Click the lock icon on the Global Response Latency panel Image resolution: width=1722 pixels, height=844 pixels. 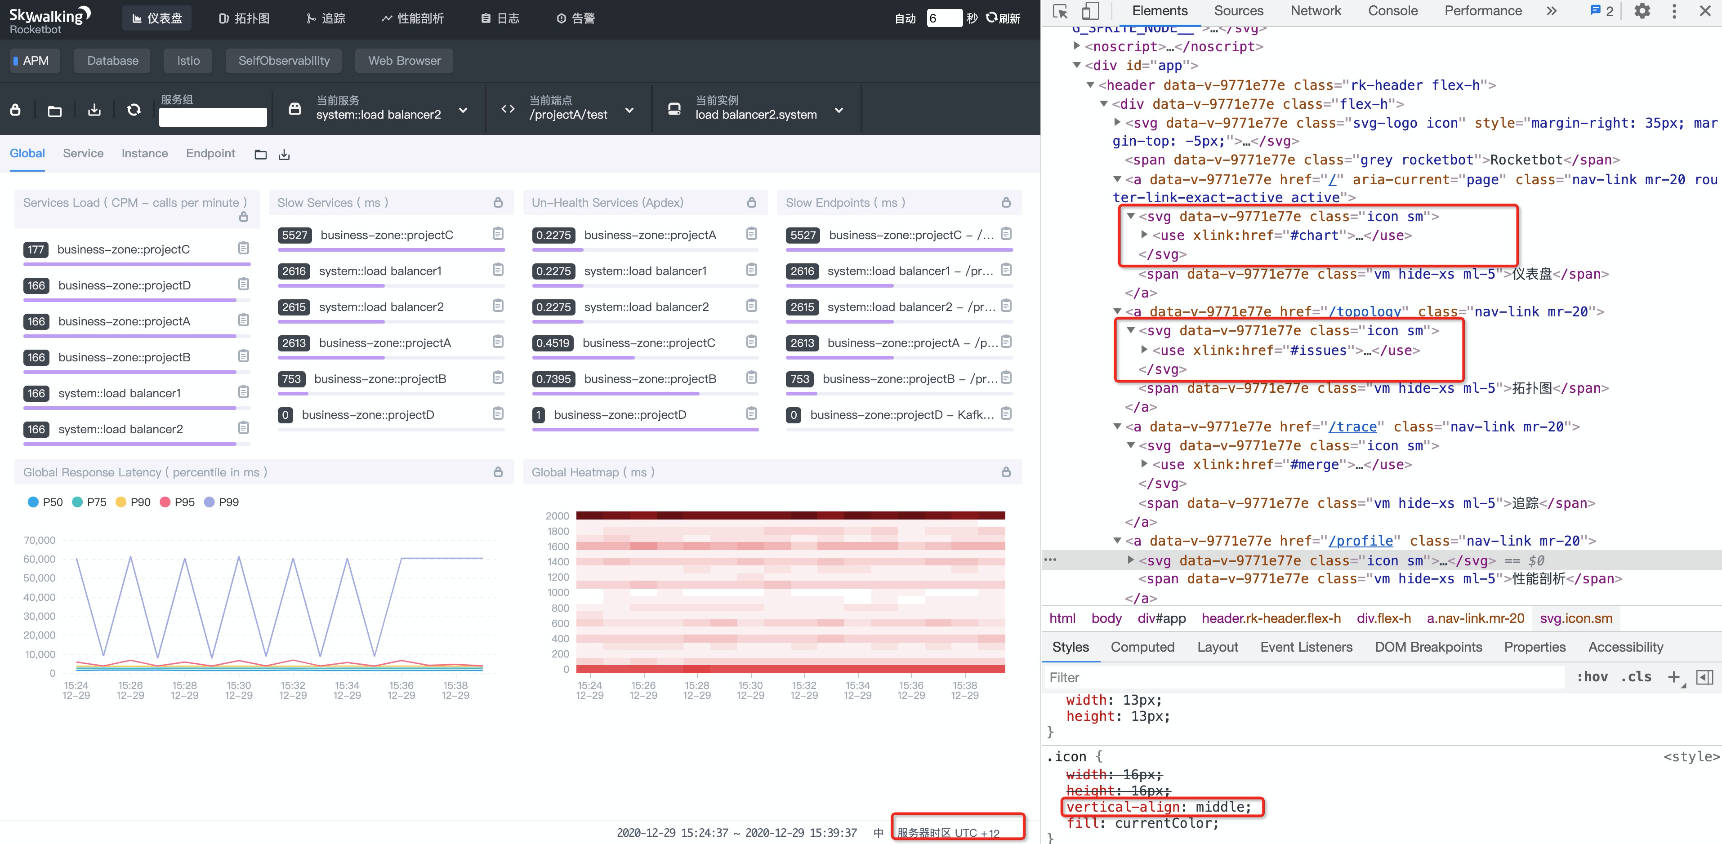(498, 472)
